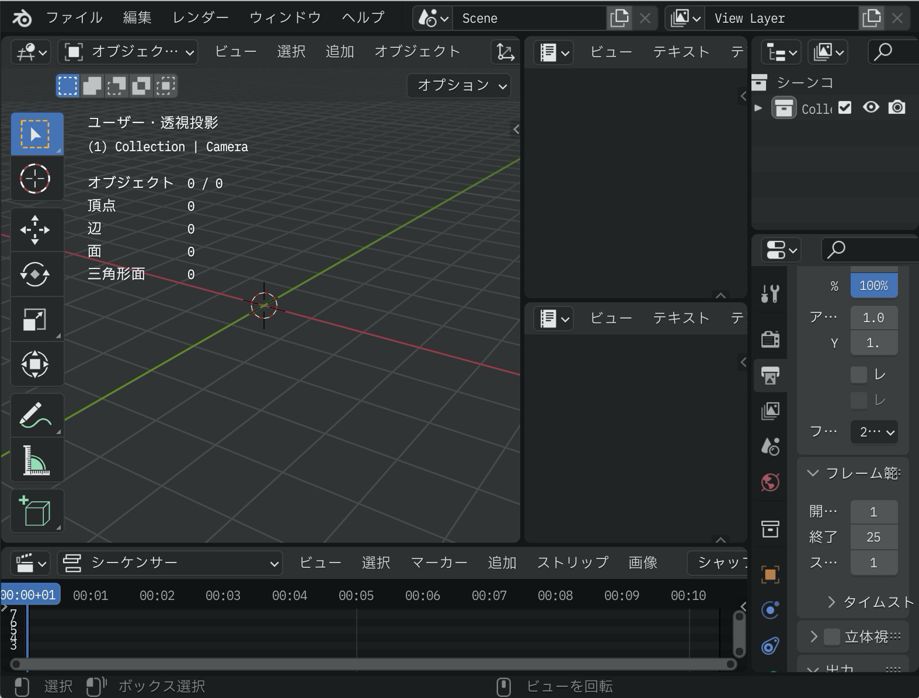
Task: Open the Help menu
Action: tap(363, 18)
